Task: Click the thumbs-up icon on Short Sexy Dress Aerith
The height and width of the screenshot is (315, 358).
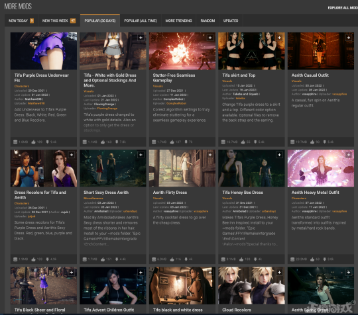Action: pyautogui.click(x=103, y=259)
